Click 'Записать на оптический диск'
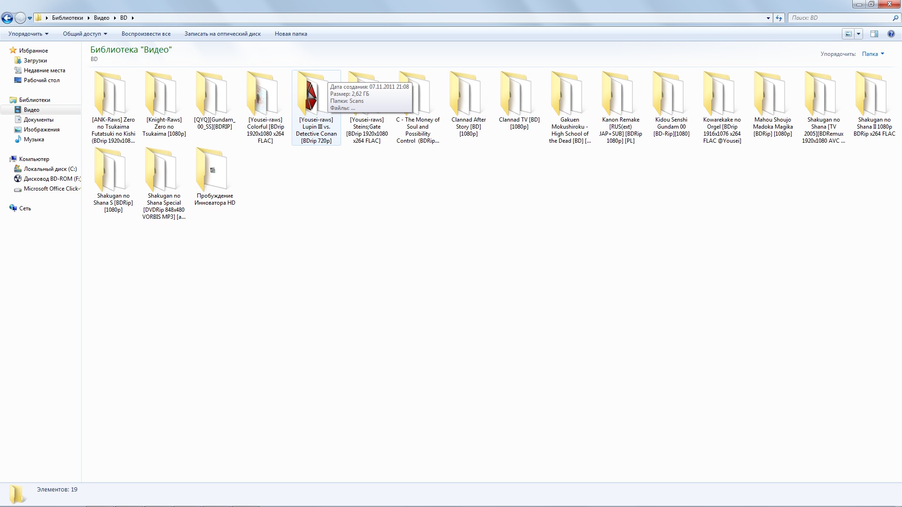 (223, 34)
